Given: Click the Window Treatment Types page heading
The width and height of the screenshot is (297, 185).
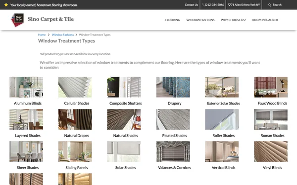Looking at the screenshot, I should click(x=66, y=41).
